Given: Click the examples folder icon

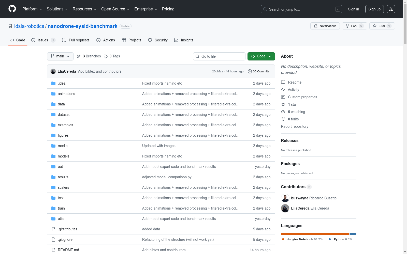Looking at the screenshot, I should pos(53,125).
